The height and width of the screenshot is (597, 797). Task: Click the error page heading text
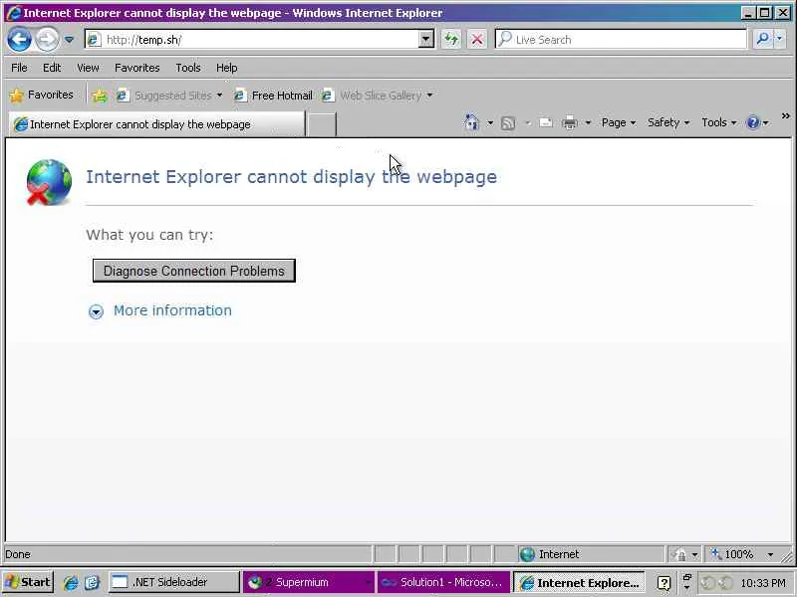point(291,177)
